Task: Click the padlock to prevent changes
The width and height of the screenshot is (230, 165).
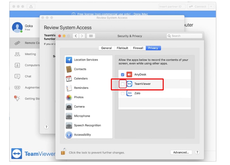Action: click(x=63, y=152)
